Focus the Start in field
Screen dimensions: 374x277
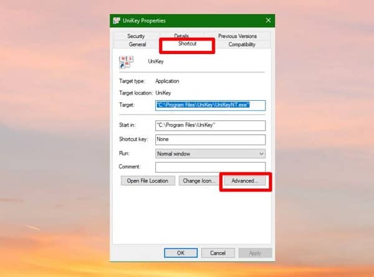pos(210,126)
